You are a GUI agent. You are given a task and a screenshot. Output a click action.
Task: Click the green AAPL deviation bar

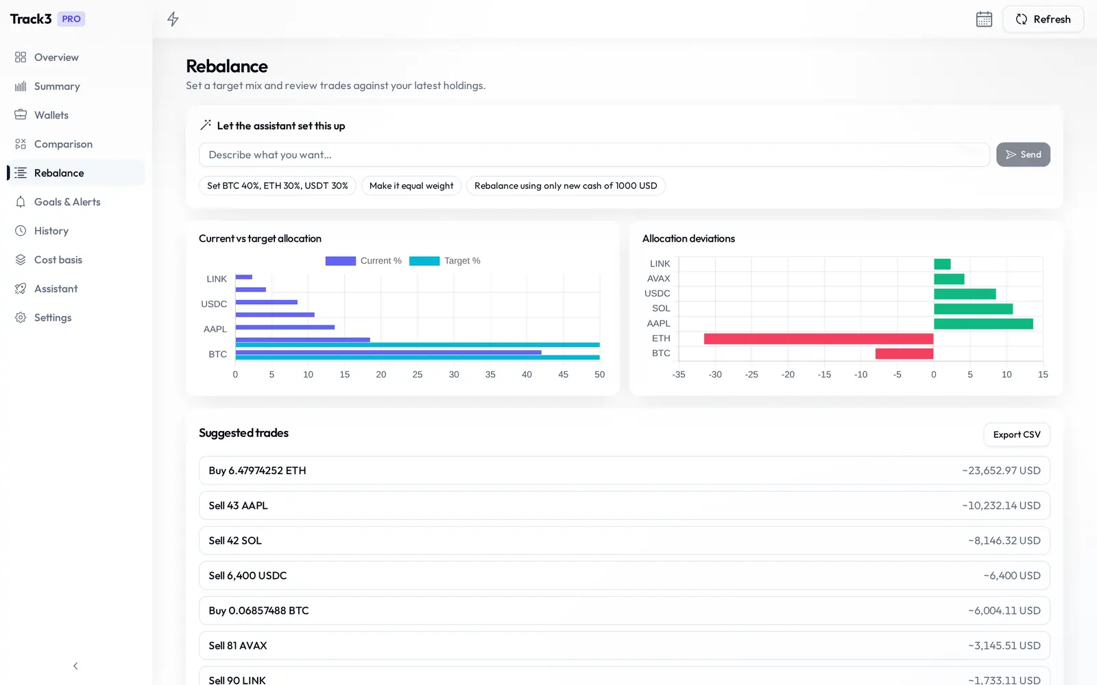pos(983,324)
